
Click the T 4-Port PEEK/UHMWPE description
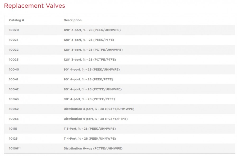point(90,139)
